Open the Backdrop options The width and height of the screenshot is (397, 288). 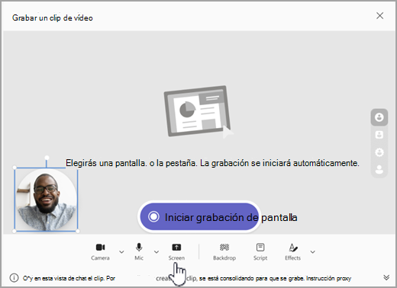pos(224,251)
